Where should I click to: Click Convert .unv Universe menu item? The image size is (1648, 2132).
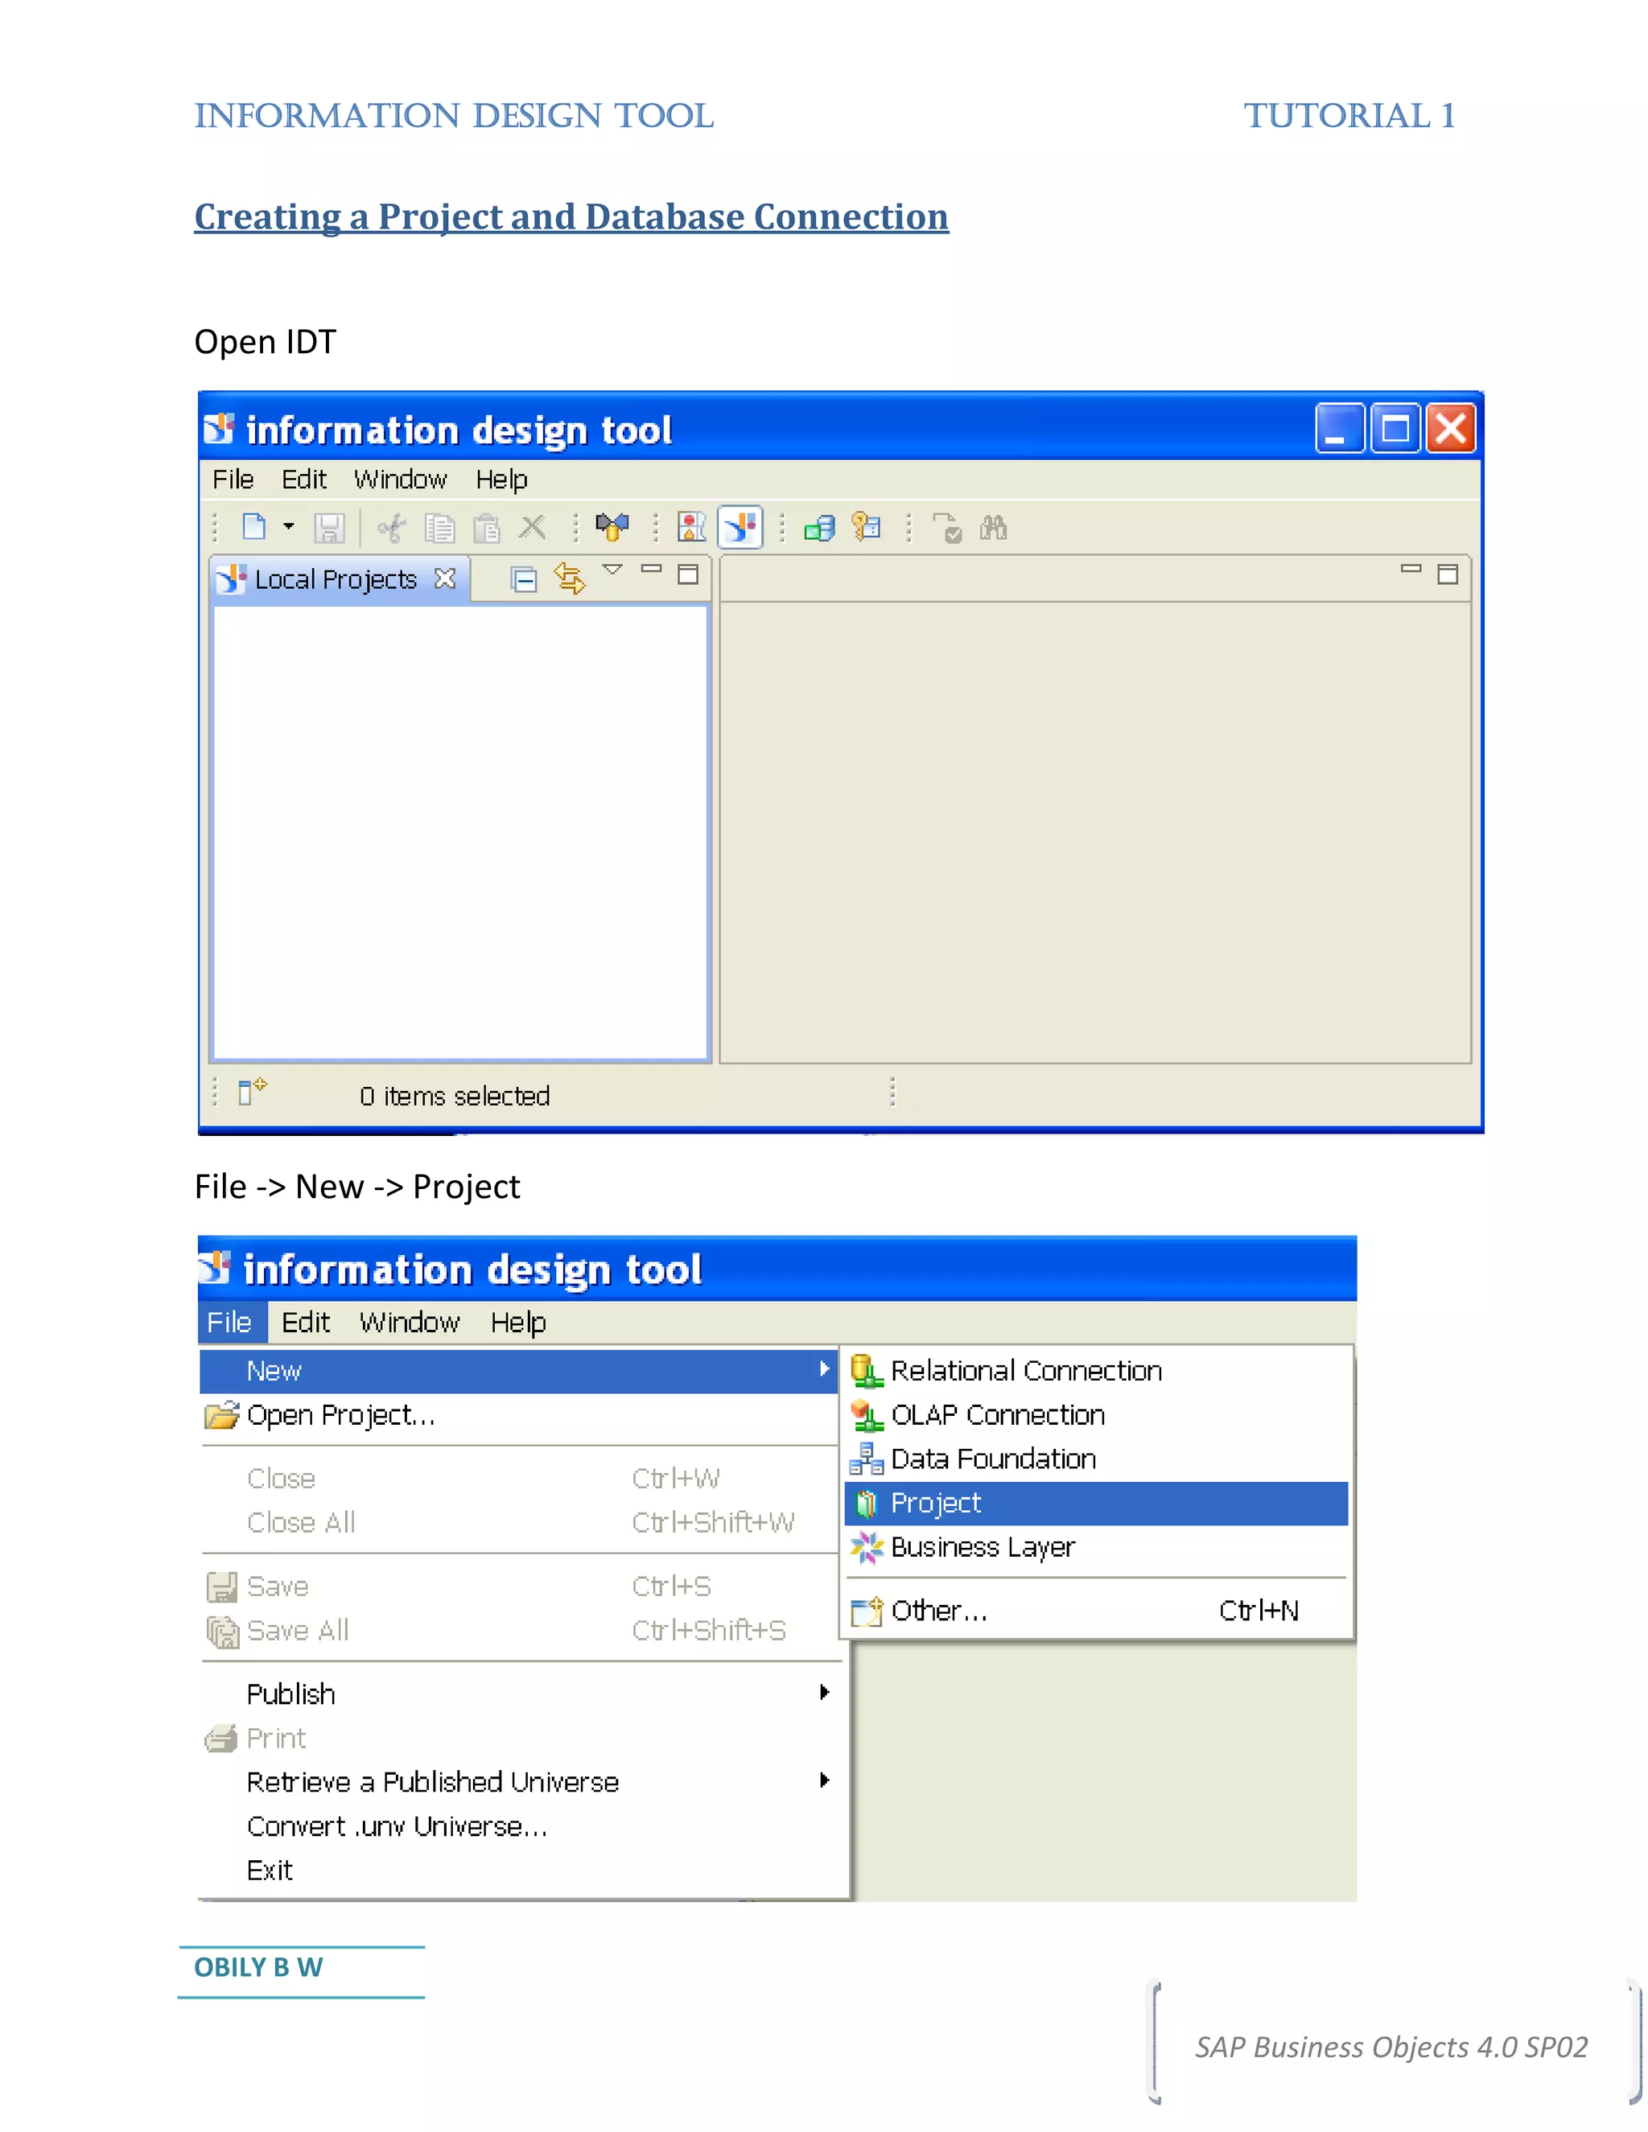coord(397,1825)
